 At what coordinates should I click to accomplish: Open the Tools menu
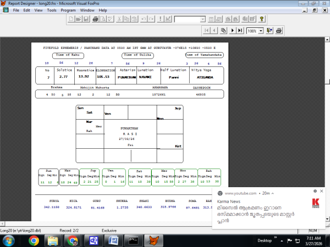[x=52, y=10]
